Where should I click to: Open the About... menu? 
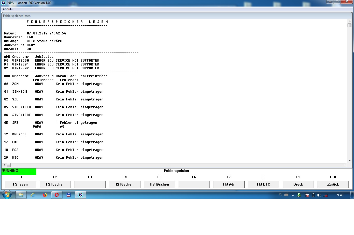click(x=8, y=9)
